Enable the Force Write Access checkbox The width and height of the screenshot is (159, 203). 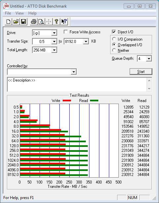66,32
